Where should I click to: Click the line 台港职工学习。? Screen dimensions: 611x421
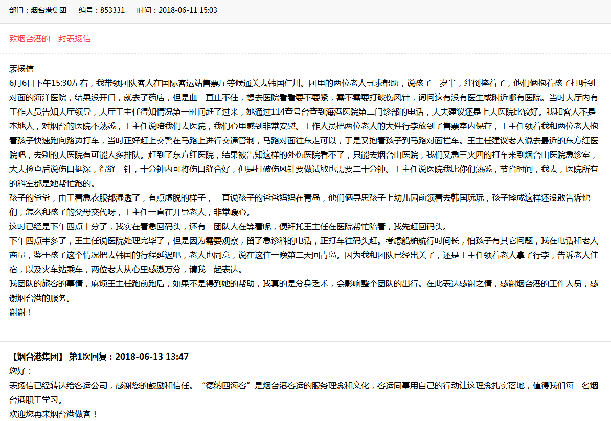[x=36, y=400]
